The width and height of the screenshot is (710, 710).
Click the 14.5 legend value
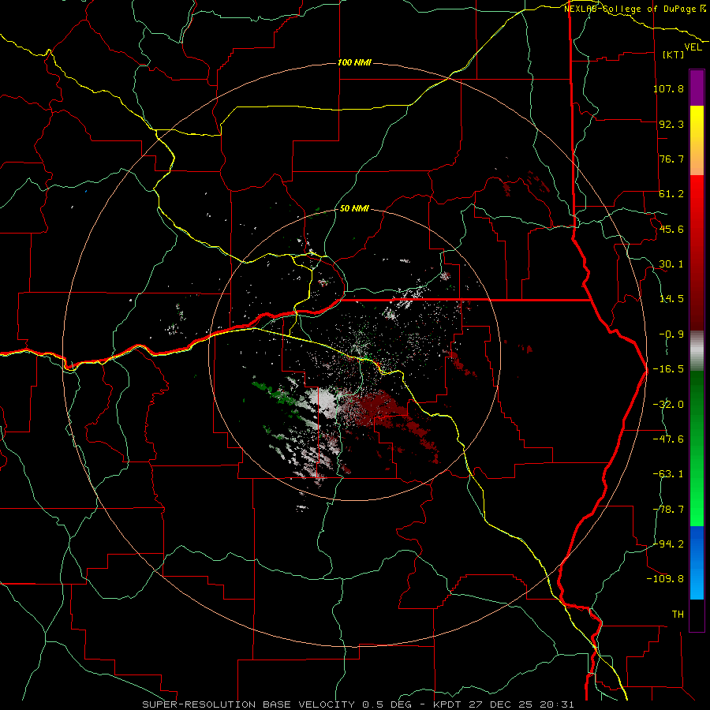click(x=671, y=299)
